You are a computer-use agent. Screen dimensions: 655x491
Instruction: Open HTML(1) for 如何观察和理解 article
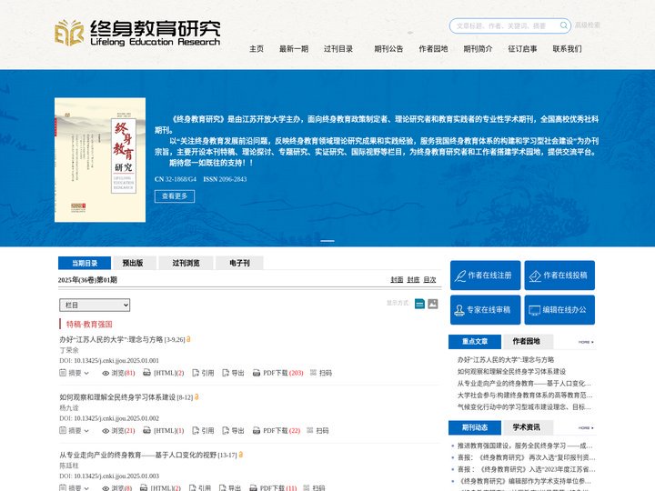[x=164, y=430]
